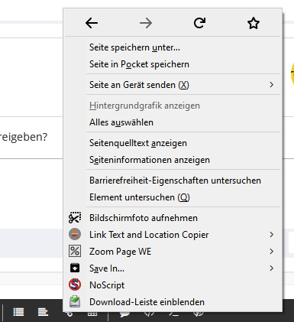Click the Save In black box icon

click(x=75, y=268)
